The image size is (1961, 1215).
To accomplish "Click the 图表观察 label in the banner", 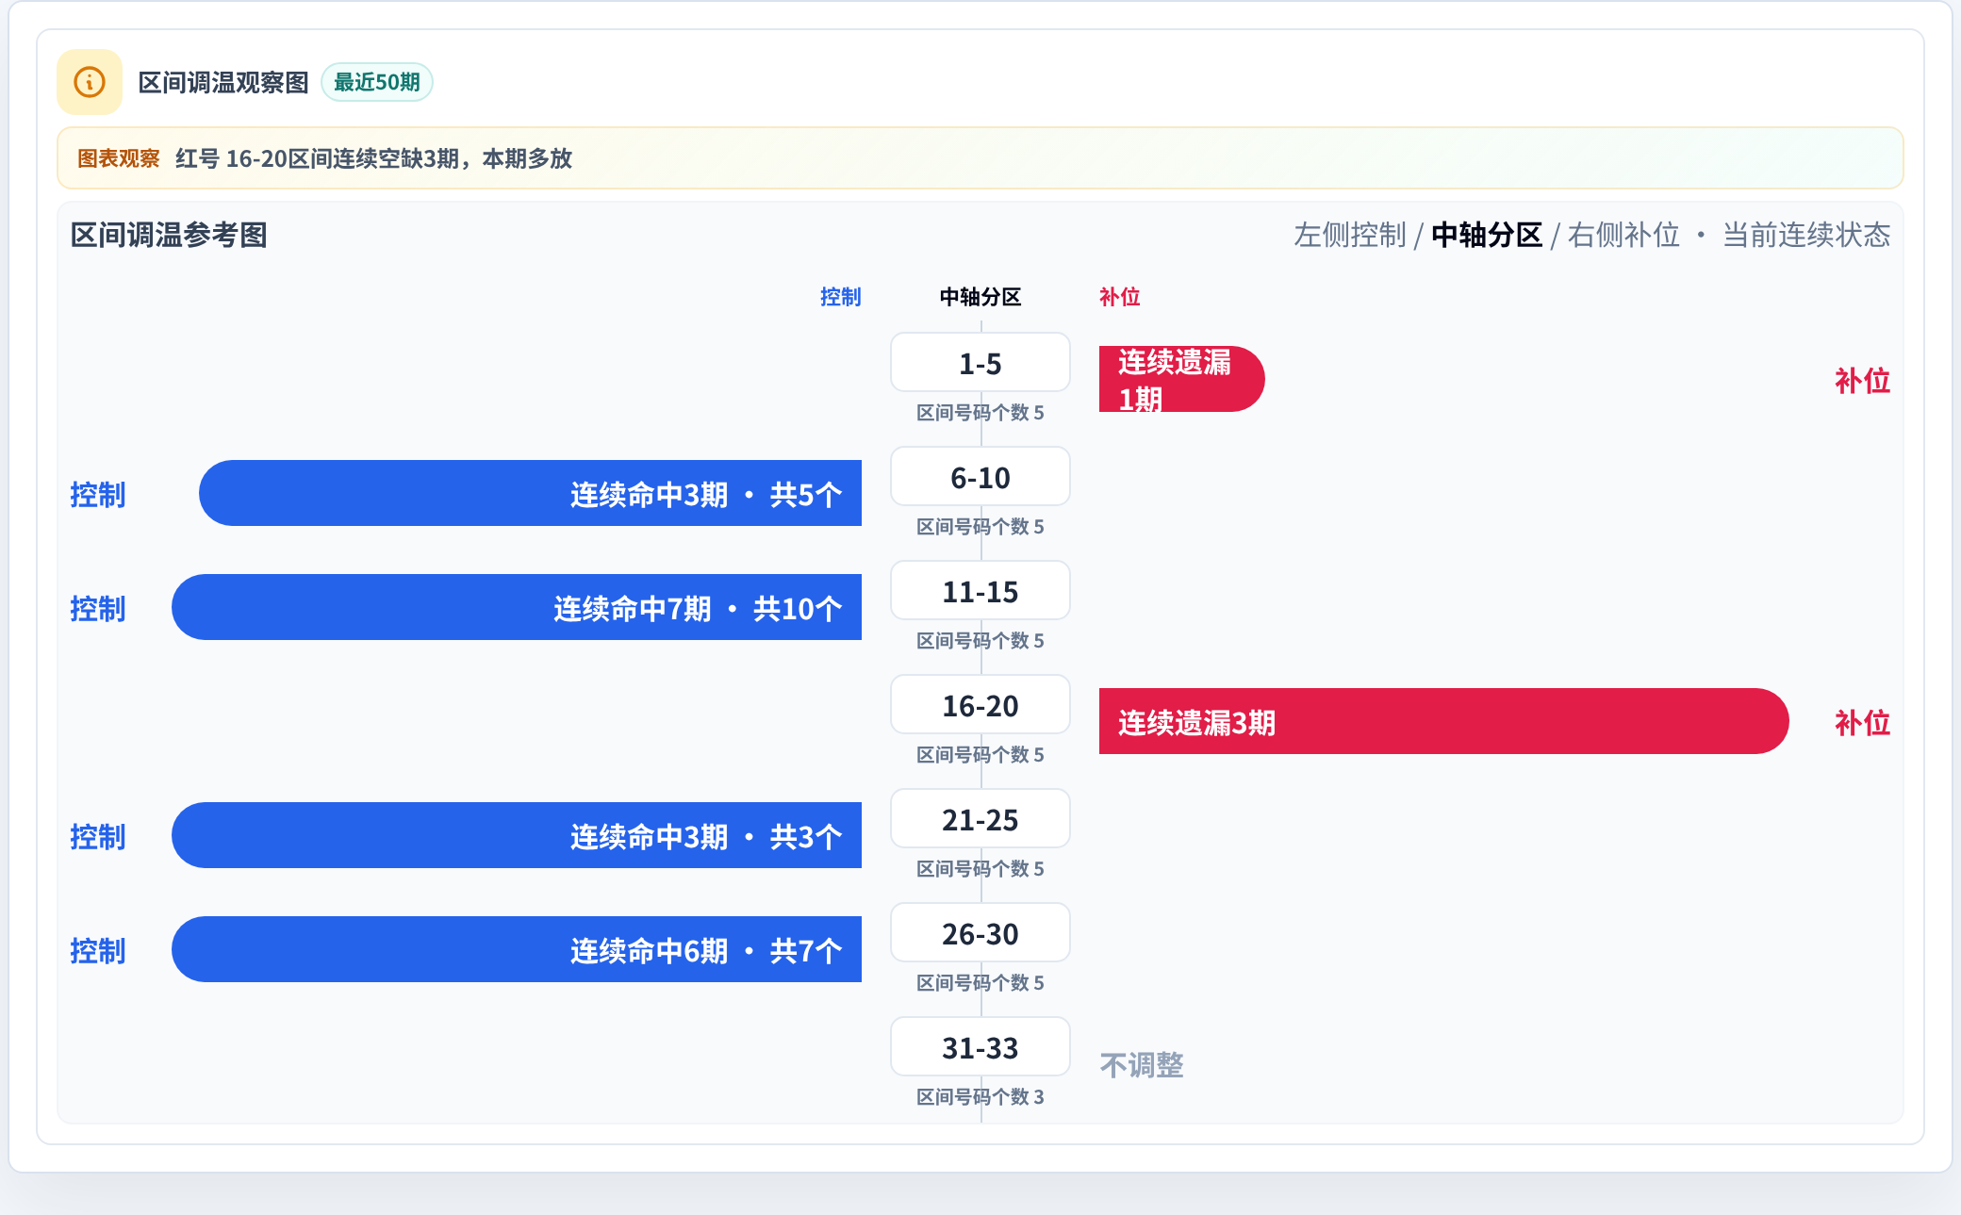I will (119, 158).
